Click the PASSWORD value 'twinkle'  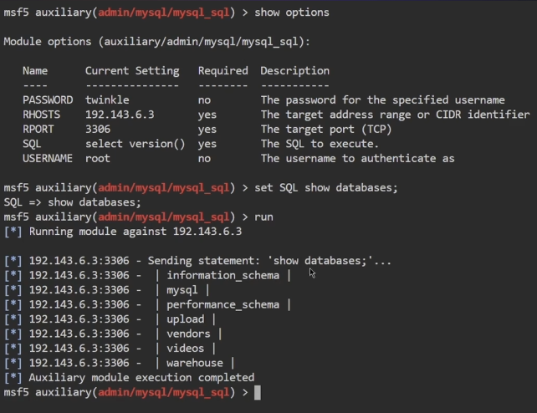(x=107, y=99)
